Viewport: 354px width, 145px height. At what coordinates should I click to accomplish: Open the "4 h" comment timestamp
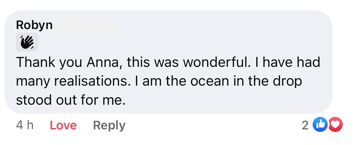(25, 125)
